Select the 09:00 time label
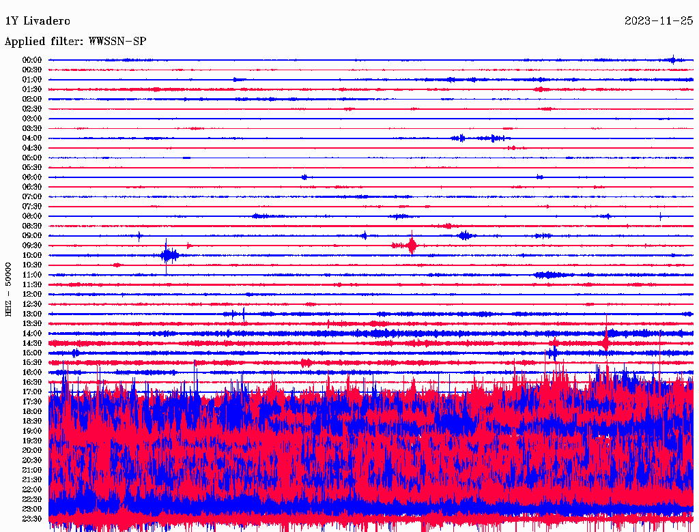Viewport: 699px width, 532px height. tap(31, 236)
